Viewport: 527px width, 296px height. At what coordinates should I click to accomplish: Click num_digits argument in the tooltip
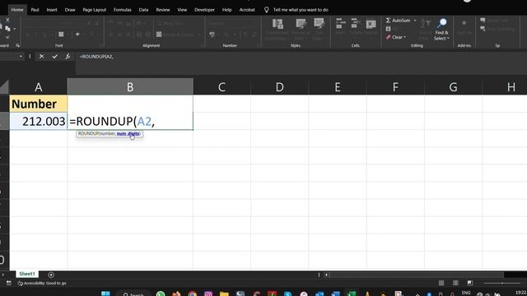coord(128,133)
